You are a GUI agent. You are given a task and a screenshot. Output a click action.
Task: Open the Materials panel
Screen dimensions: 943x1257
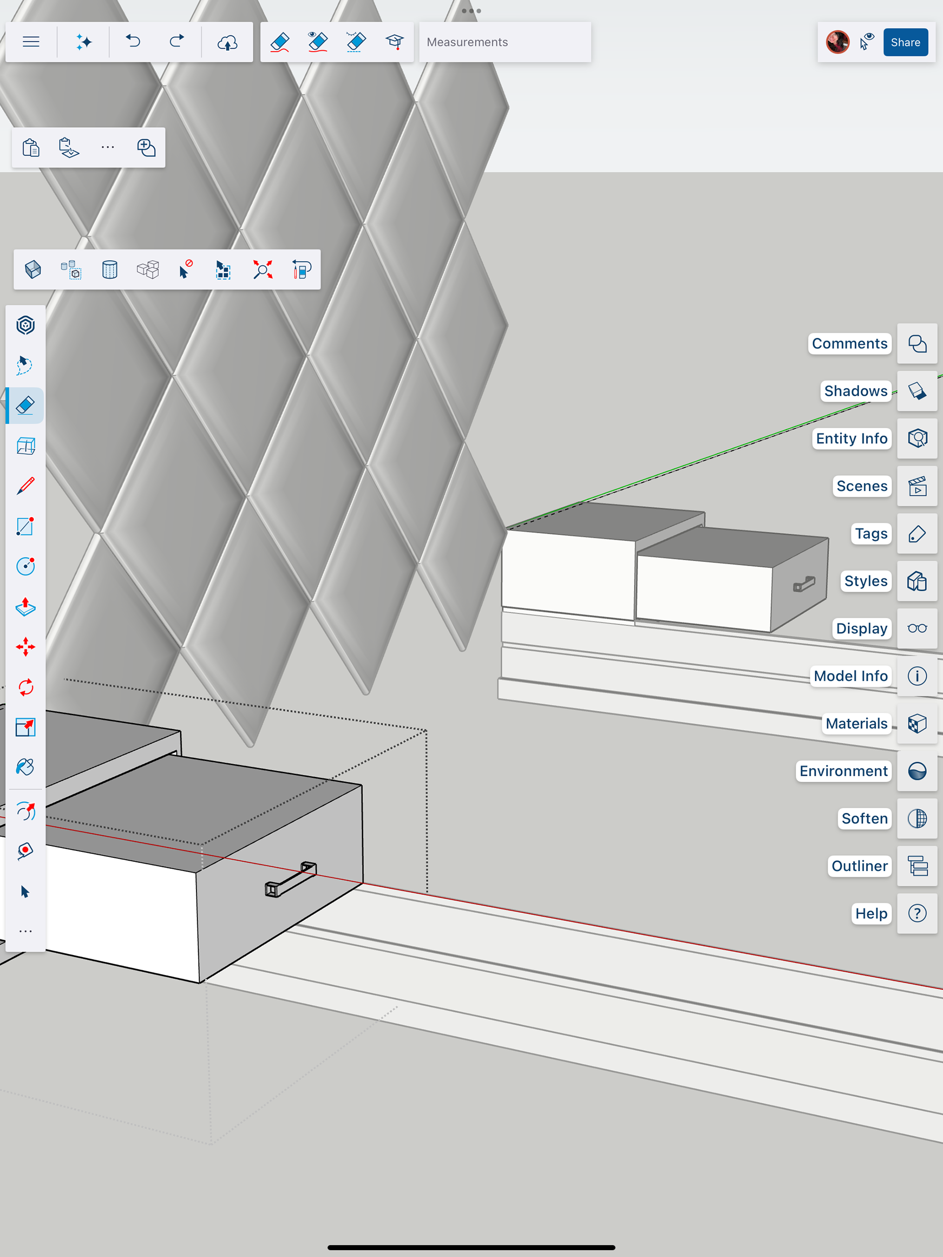pos(916,723)
